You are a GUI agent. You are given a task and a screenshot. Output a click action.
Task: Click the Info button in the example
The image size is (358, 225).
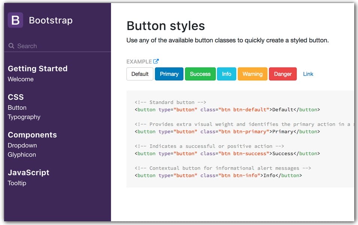pos(227,74)
